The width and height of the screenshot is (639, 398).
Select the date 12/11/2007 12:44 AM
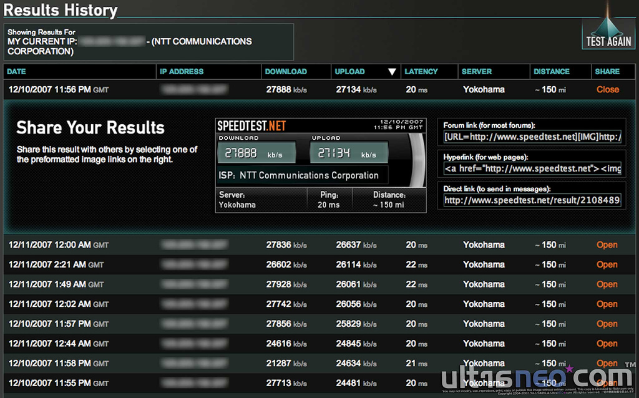click(x=58, y=344)
